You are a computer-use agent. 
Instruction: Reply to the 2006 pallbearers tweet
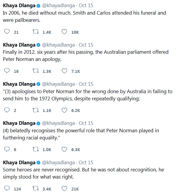[7, 32]
